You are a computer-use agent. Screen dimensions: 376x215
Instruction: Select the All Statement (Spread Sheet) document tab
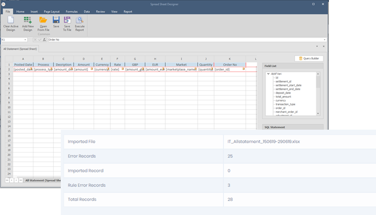point(20,49)
